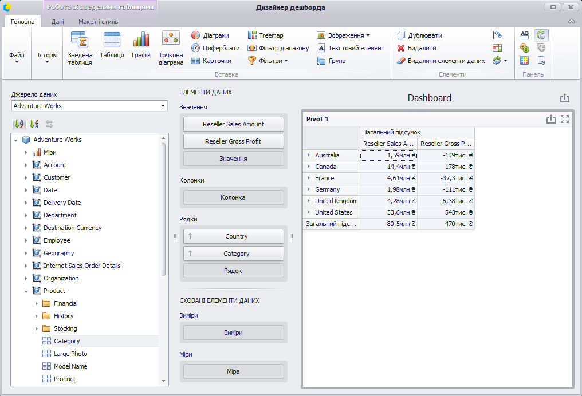The height and width of the screenshot is (396, 582).
Task: Click the Transpose icon in Елементи group
Action: click(x=497, y=35)
